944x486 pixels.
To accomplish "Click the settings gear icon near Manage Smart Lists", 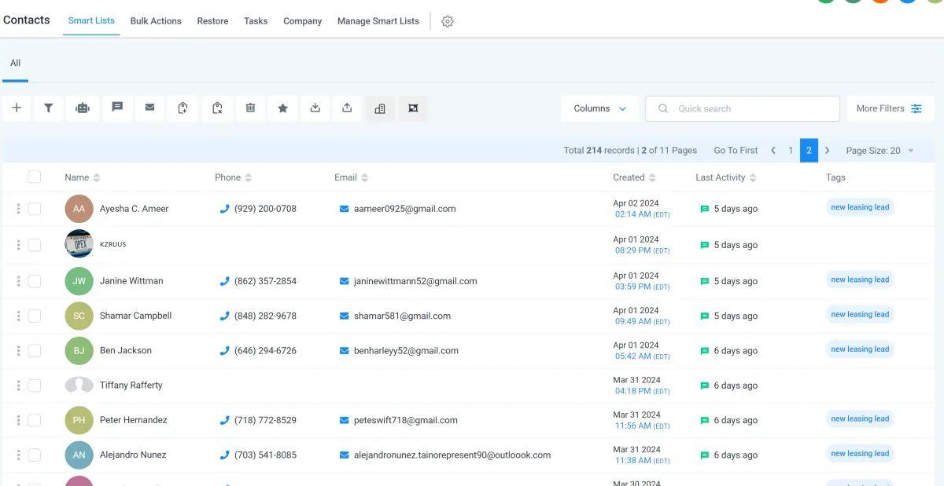I will 448,22.
